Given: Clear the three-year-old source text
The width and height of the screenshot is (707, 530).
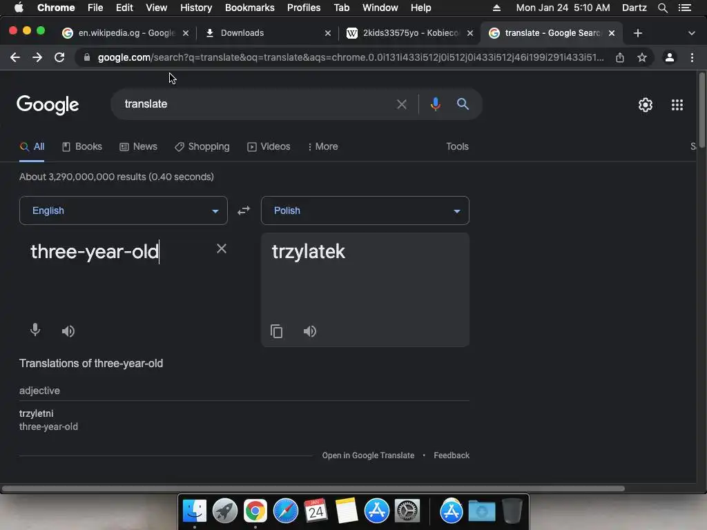Looking at the screenshot, I should pos(222,248).
